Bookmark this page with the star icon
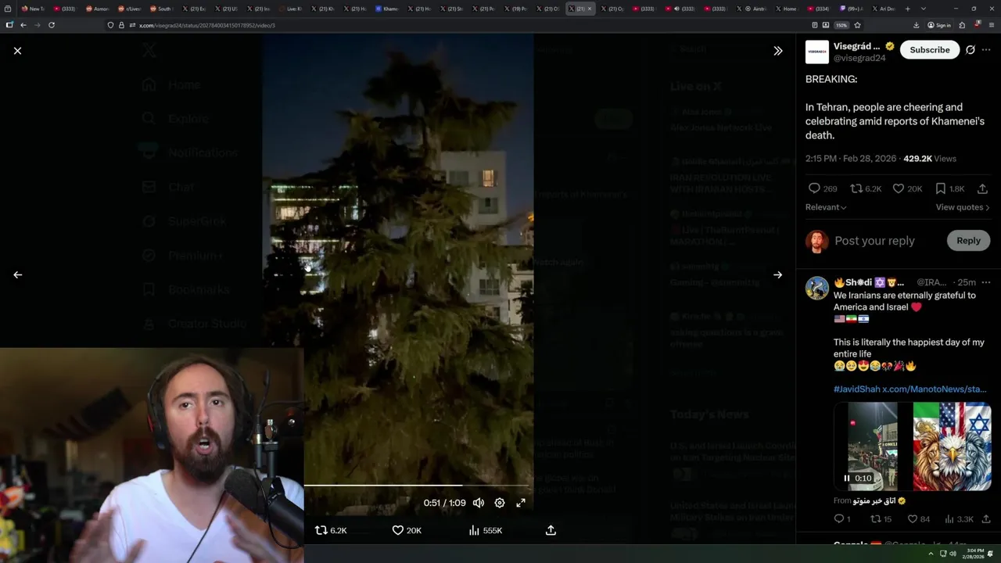Viewport: 1001px width, 563px height. (x=858, y=25)
